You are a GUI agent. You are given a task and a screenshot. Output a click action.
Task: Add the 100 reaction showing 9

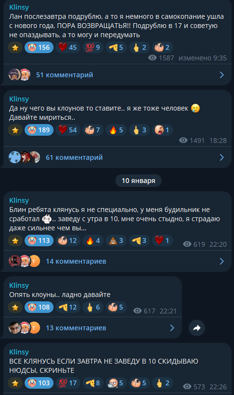93,47
